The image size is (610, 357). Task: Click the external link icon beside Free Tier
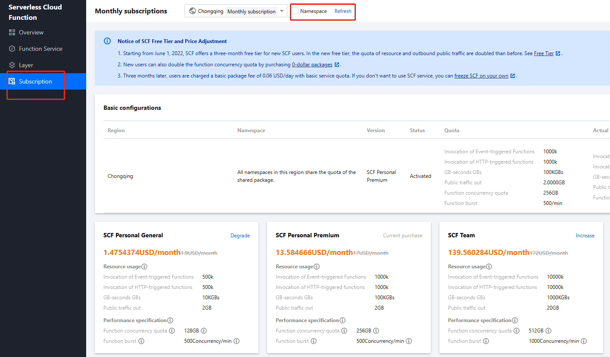(558, 53)
